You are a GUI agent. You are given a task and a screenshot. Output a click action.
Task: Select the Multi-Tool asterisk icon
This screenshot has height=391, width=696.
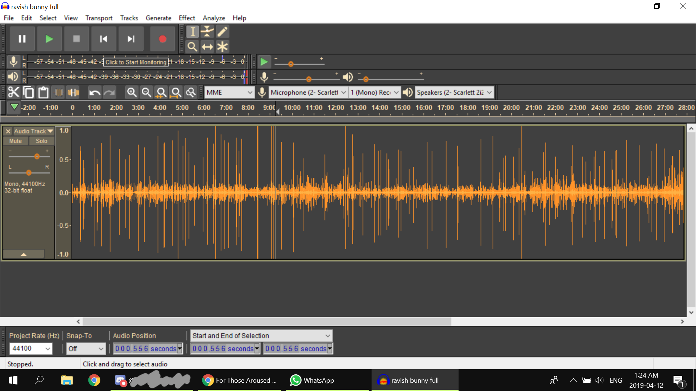tap(222, 47)
